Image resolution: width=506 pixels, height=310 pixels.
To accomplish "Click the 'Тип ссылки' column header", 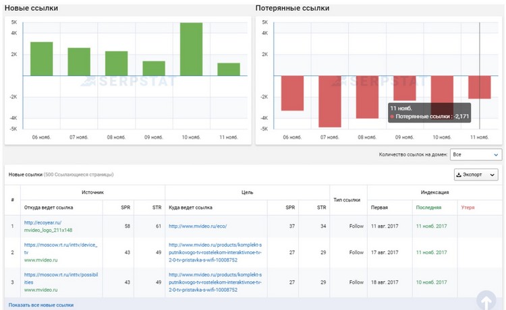I will pyautogui.click(x=348, y=200).
